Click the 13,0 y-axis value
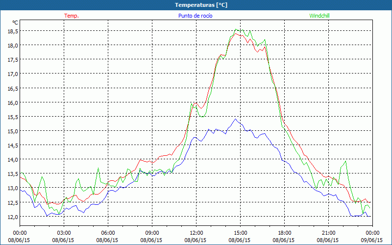392x245 pixels. 13,188
